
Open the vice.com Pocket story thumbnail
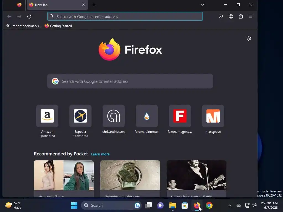click(64, 175)
